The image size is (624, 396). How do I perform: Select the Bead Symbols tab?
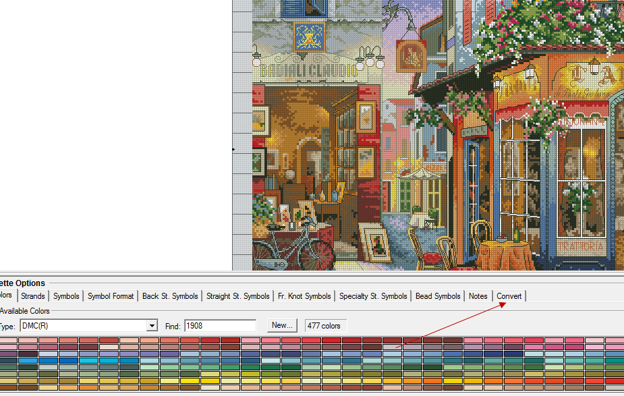pyautogui.click(x=438, y=296)
